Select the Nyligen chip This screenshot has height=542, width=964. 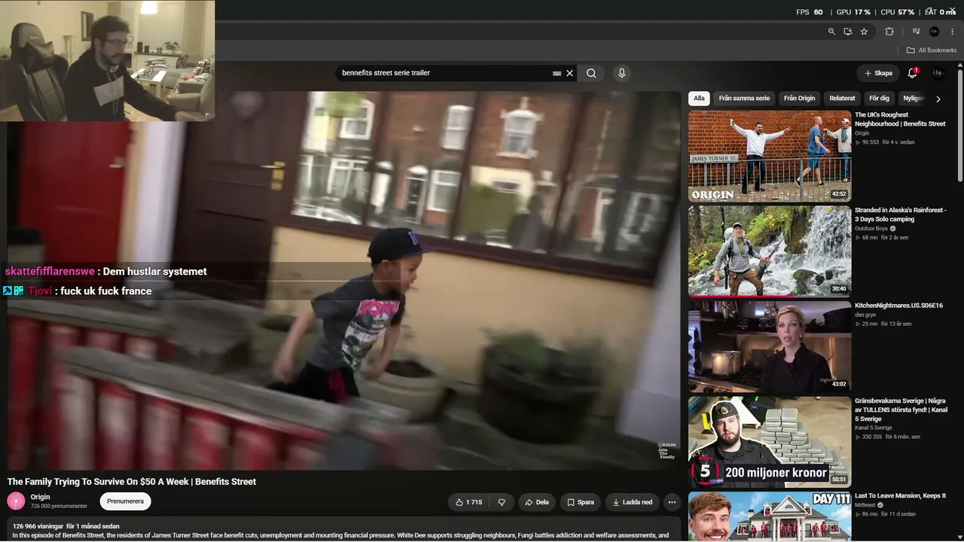pos(914,99)
